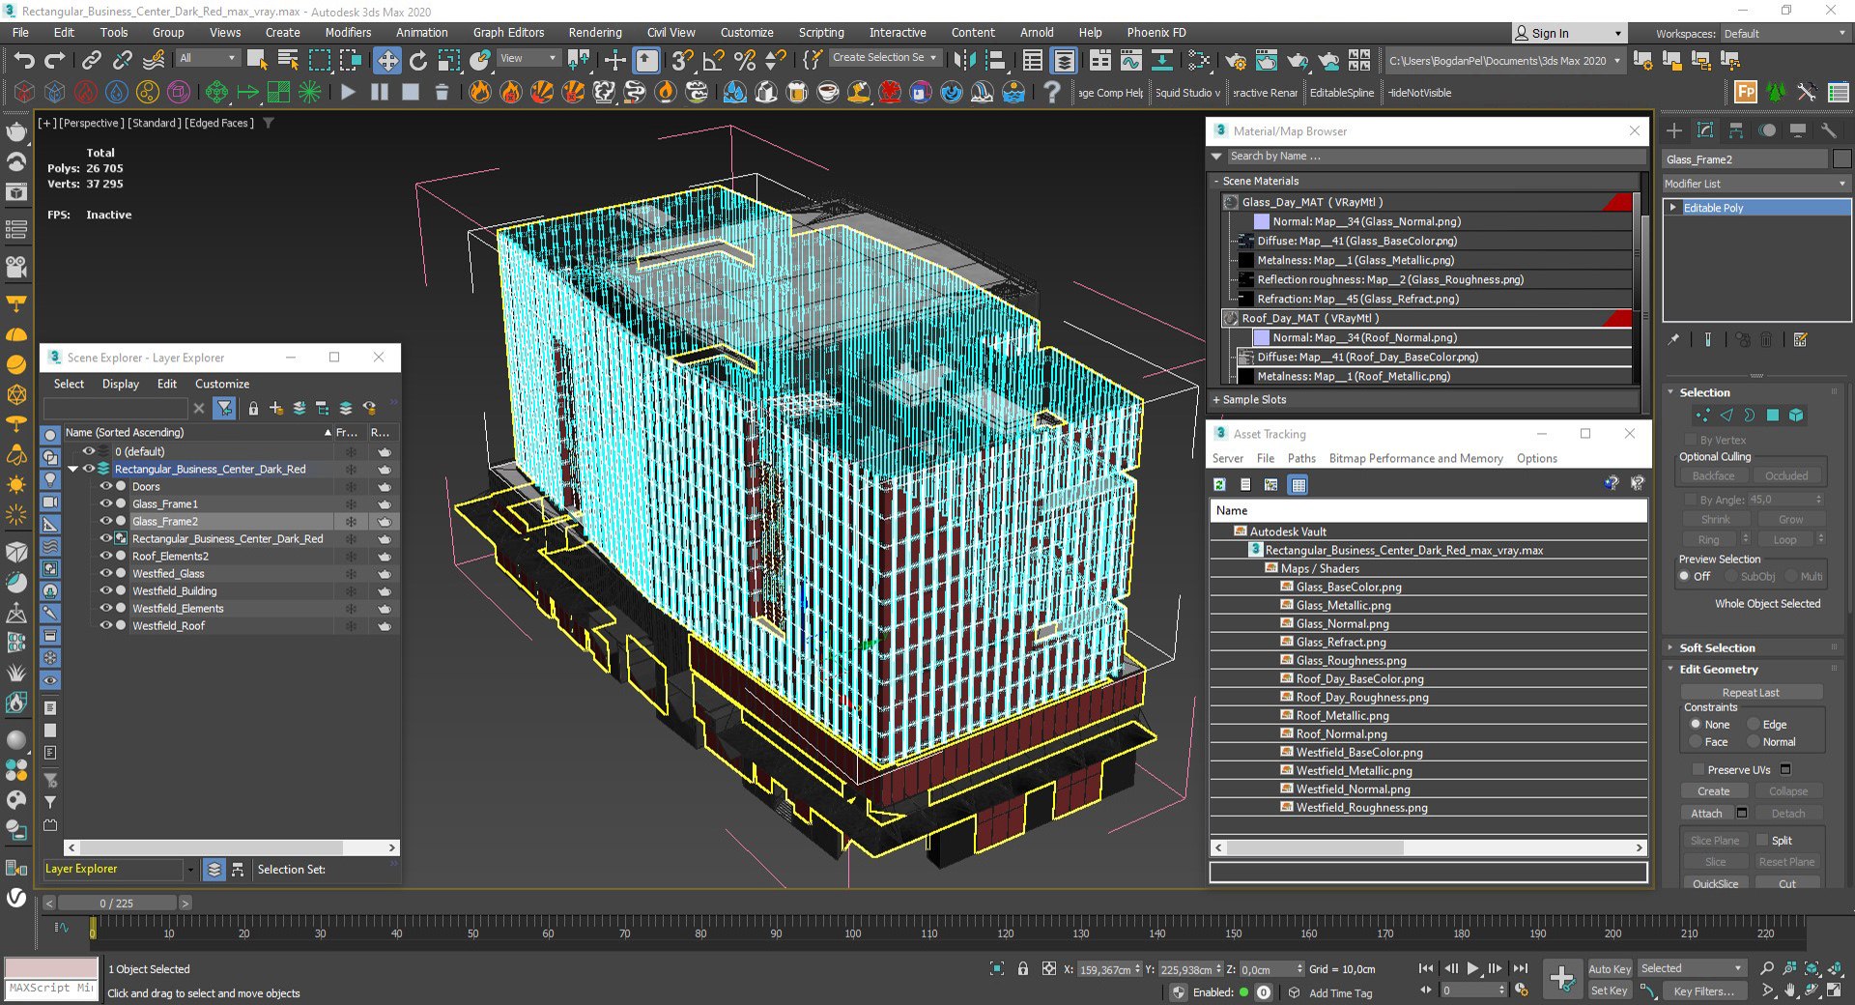Select the Edge constraint radio button
This screenshot has width=1855, height=1005.
[x=1754, y=724]
